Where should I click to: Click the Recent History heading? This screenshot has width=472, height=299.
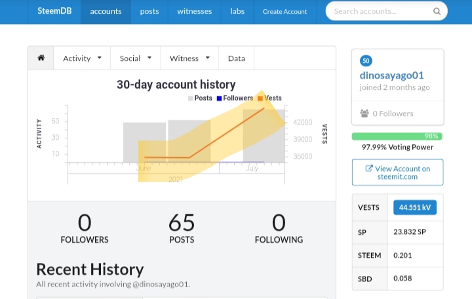pos(90,269)
